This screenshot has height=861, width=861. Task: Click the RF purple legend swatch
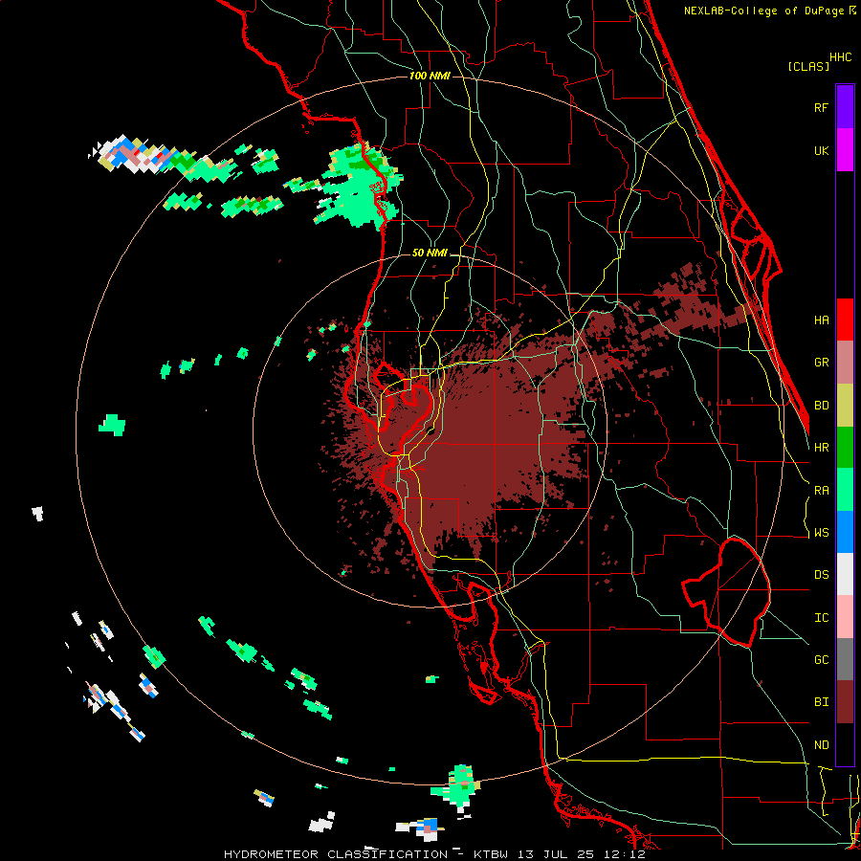845,107
